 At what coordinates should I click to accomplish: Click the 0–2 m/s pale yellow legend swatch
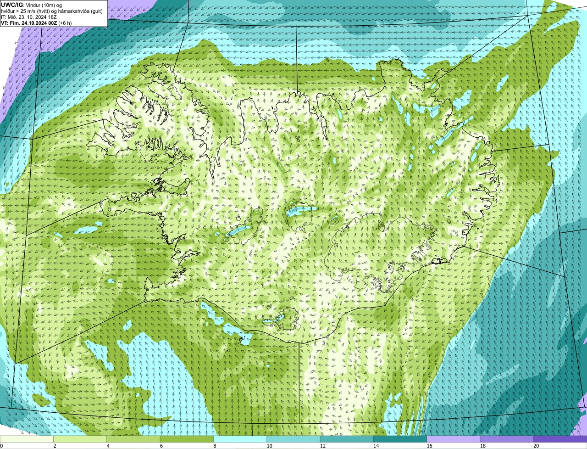(27, 439)
